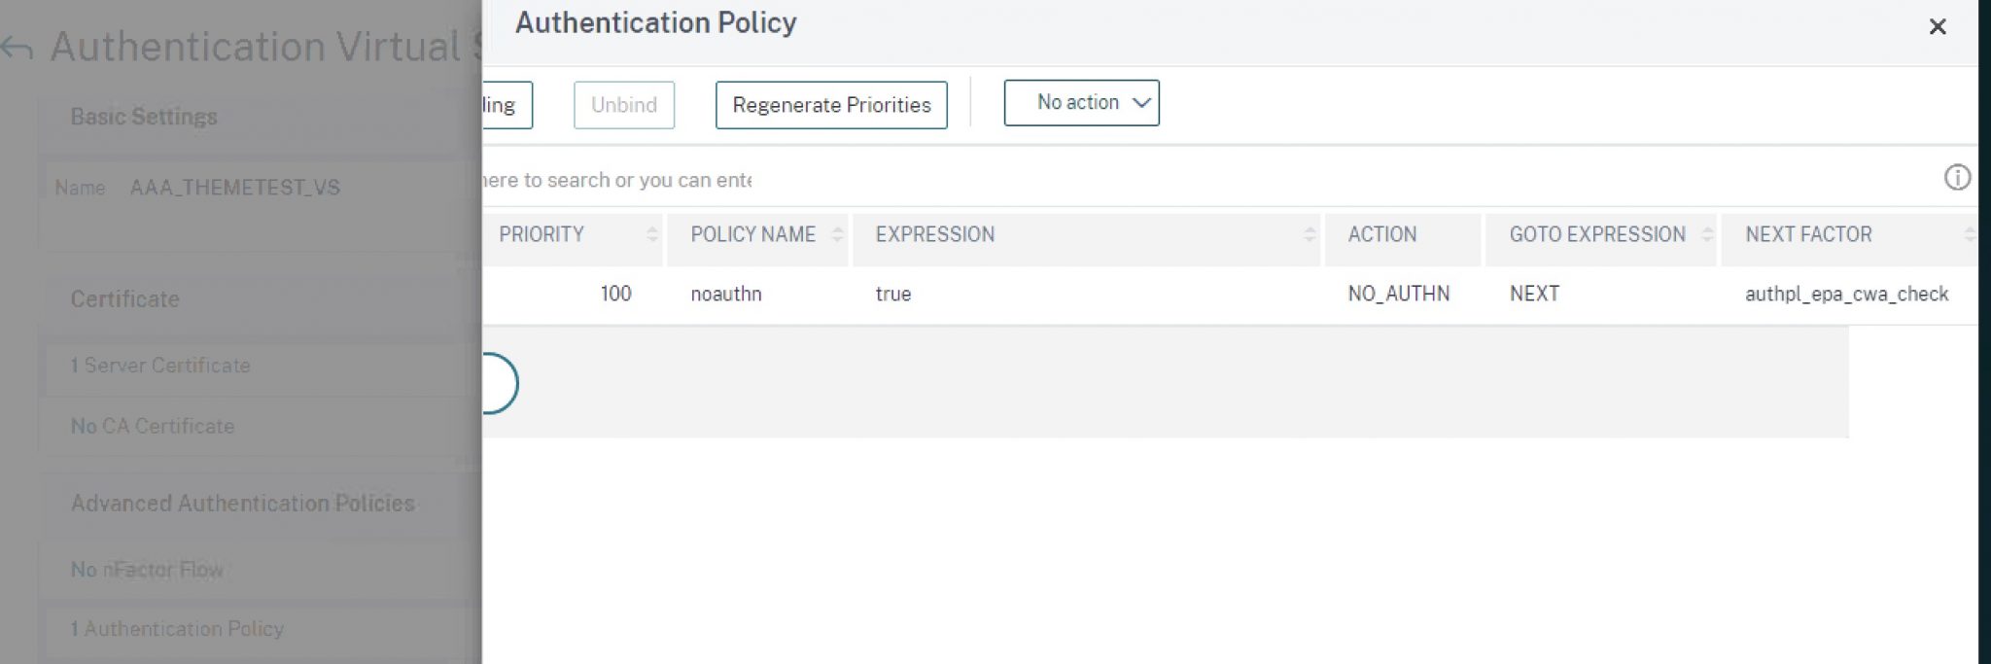
Task: Open the 1 Authentication Policy link
Action: click(x=177, y=629)
